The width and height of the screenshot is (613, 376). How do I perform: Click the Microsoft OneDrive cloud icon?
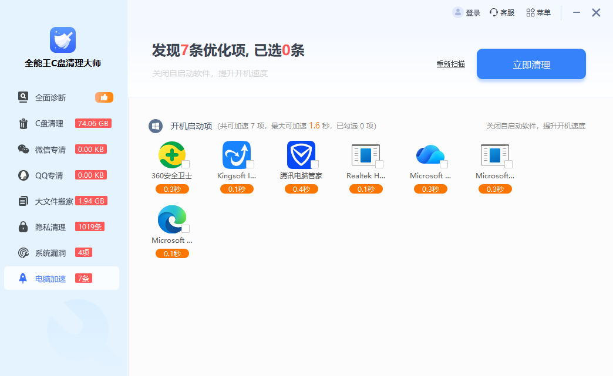point(430,155)
